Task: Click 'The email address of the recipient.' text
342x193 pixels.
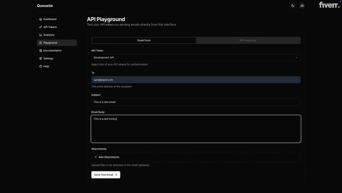Action: tap(112, 86)
